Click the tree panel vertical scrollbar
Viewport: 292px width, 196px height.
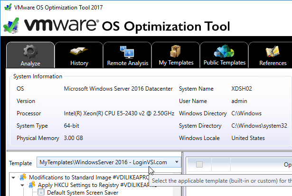[176, 184]
